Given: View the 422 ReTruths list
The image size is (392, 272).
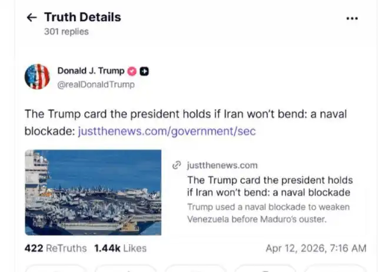Looking at the screenshot, I should click(x=55, y=249).
